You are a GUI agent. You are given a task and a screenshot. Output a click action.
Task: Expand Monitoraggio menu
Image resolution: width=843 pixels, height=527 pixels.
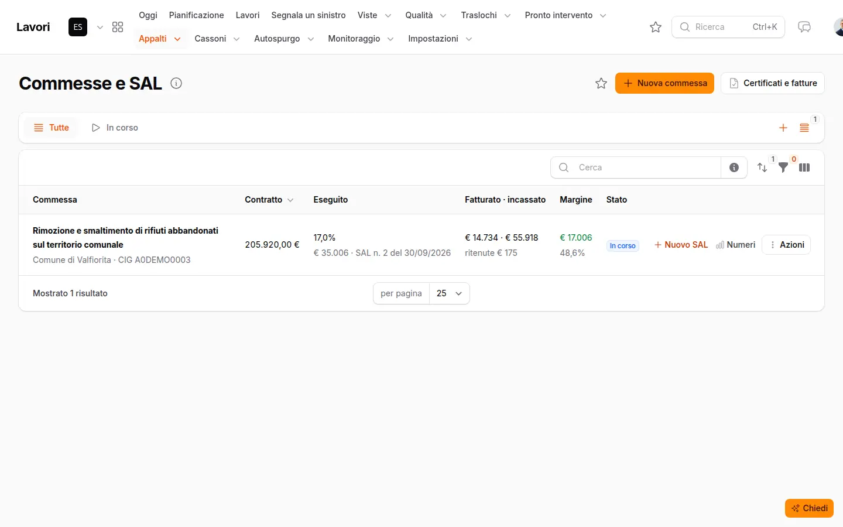point(361,39)
